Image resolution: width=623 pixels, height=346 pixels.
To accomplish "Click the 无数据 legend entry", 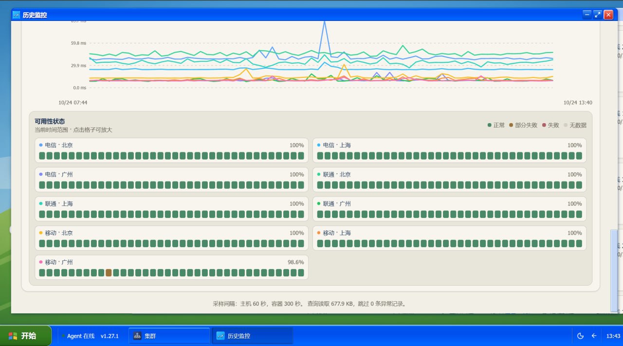I will coord(575,125).
